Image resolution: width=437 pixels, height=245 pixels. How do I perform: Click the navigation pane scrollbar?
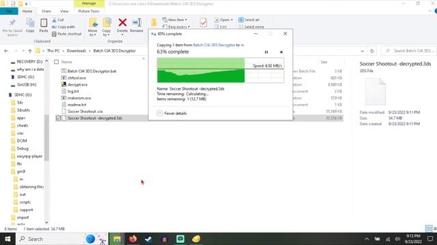[46, 137]
